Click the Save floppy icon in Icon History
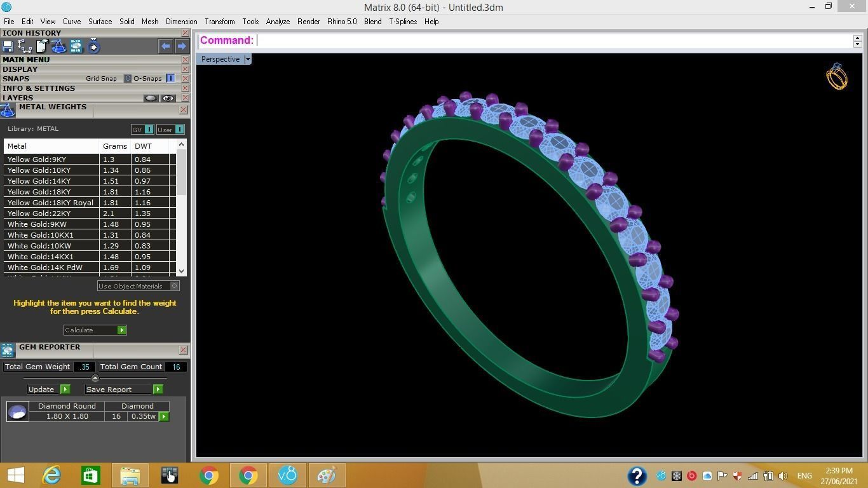Viewport: 868px width, 488px height. pyautogui.click(x=8, y=46)
